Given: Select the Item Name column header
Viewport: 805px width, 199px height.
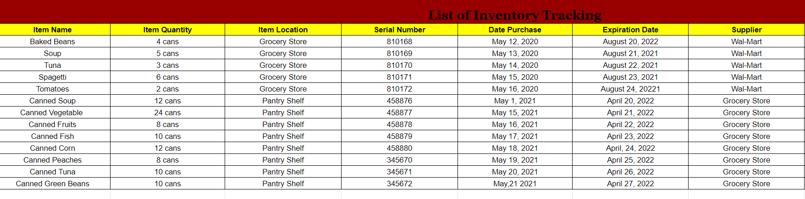Looking at the screenshot, I should pos(53,30).
